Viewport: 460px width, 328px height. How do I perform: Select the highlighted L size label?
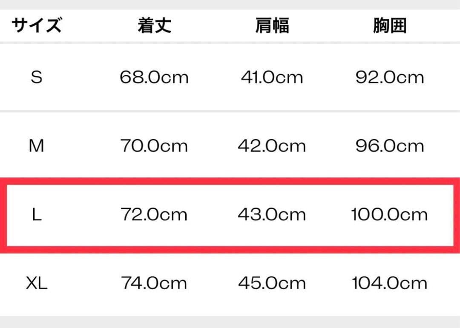37,215
